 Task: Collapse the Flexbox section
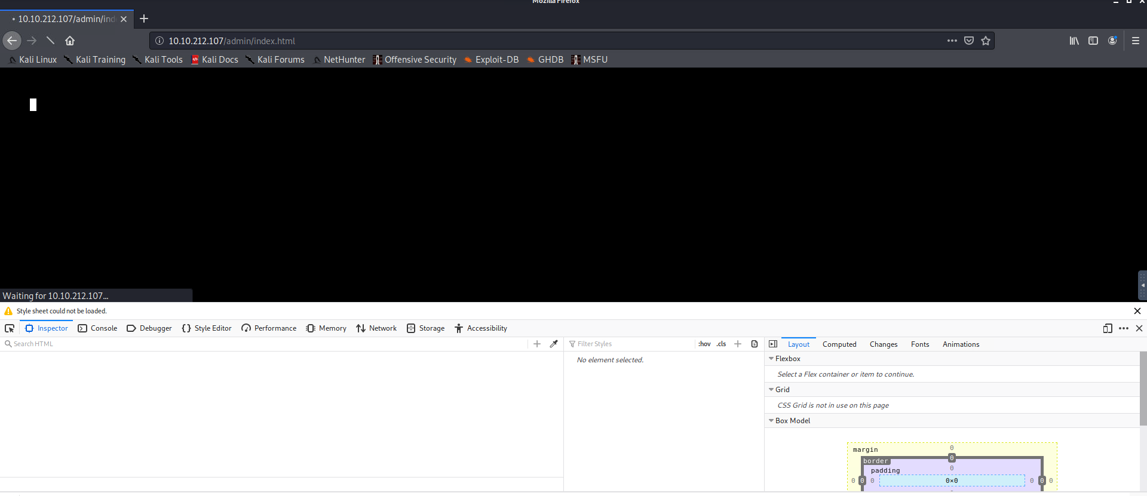[x=771, y=359]
